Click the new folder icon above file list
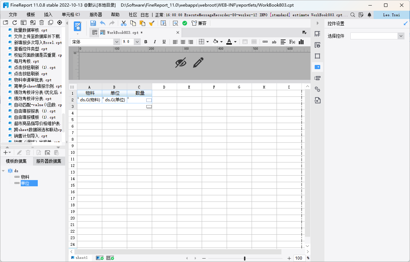This screenshot has width=410, height=262. 6,23
